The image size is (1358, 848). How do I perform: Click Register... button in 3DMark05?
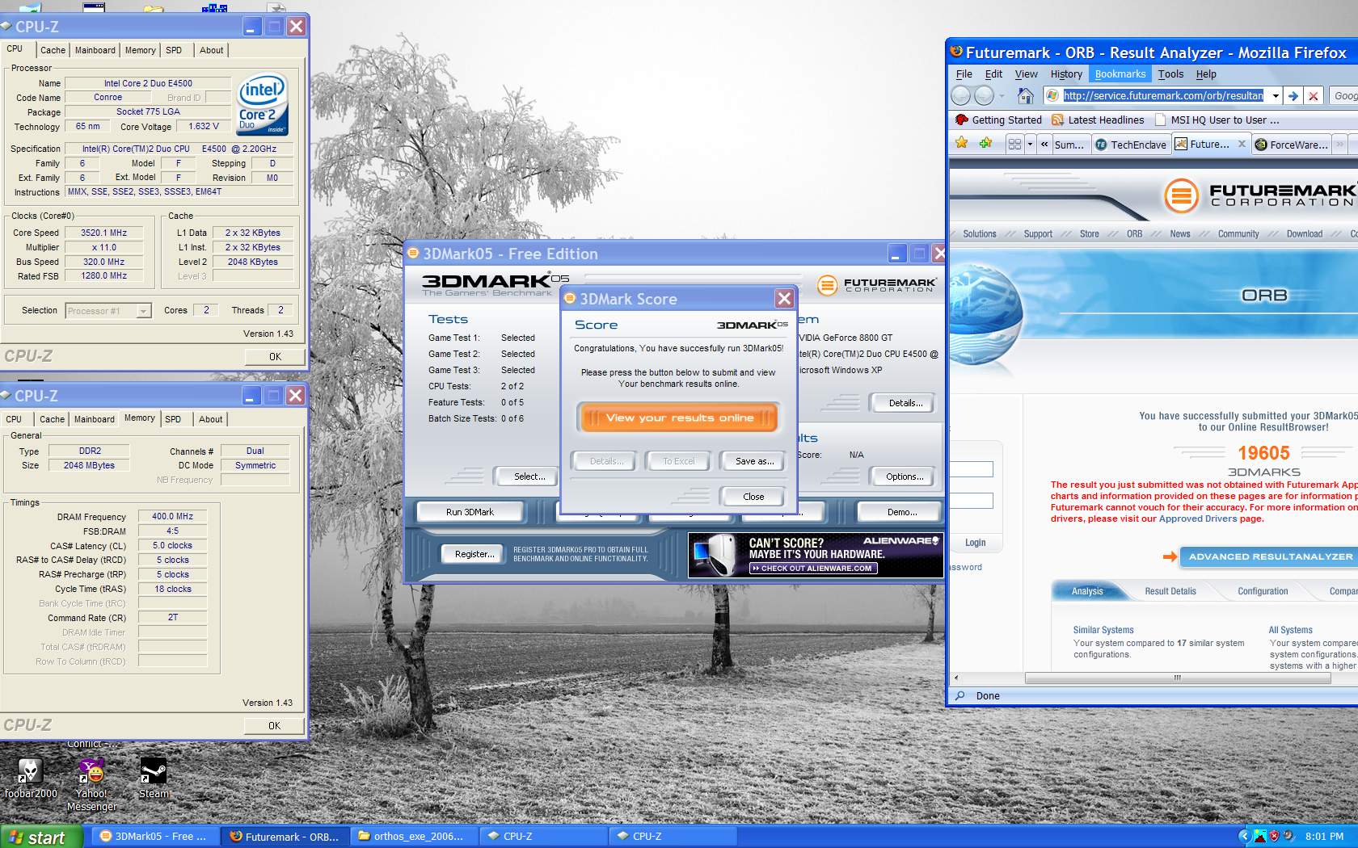(x=474, y=554)
